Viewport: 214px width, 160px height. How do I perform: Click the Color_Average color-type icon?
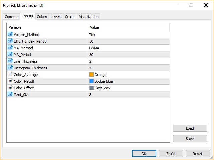(x=10, y=75)
